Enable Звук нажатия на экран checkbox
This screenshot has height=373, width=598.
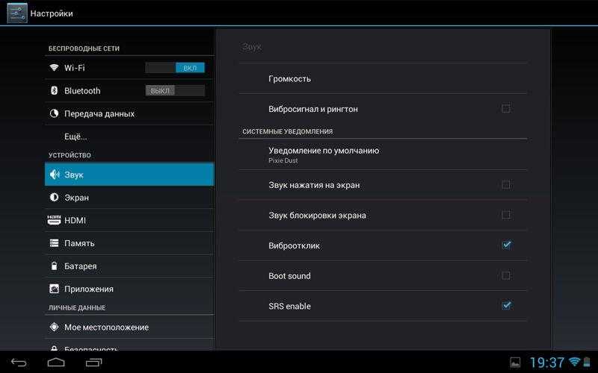coord(506,184)
